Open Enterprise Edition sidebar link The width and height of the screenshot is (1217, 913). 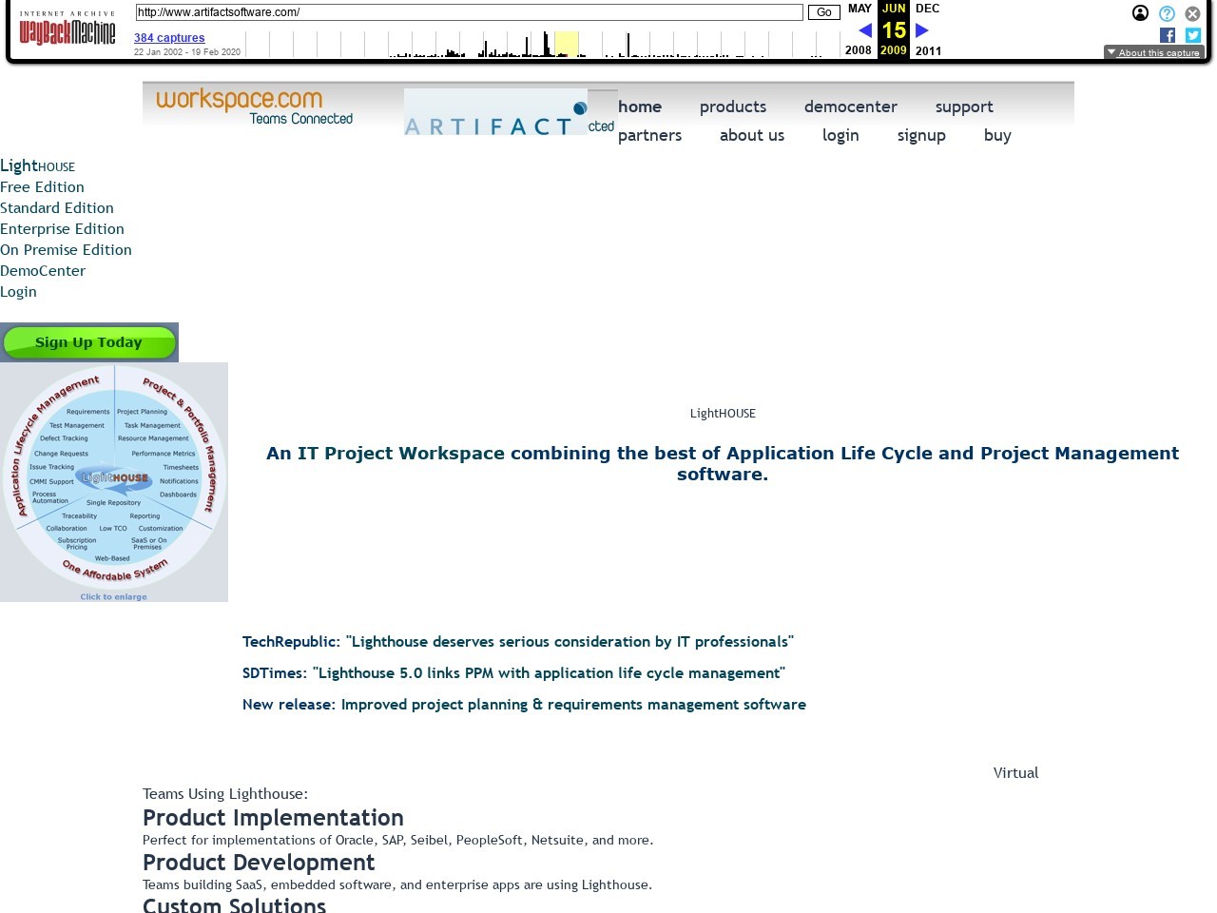(62, 229)
